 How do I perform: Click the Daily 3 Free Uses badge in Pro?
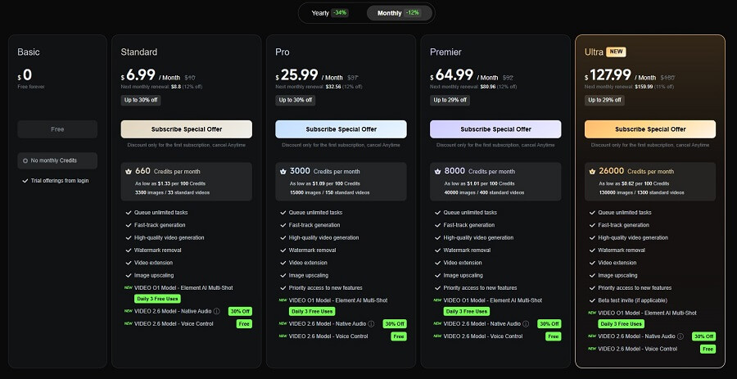coord(311,311)
